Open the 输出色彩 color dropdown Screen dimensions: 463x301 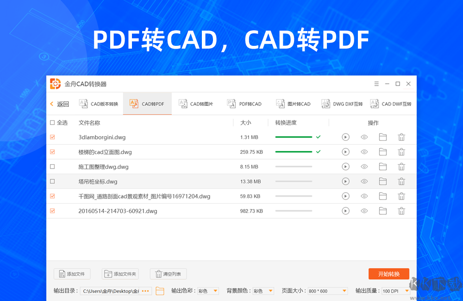click(209, 290)
